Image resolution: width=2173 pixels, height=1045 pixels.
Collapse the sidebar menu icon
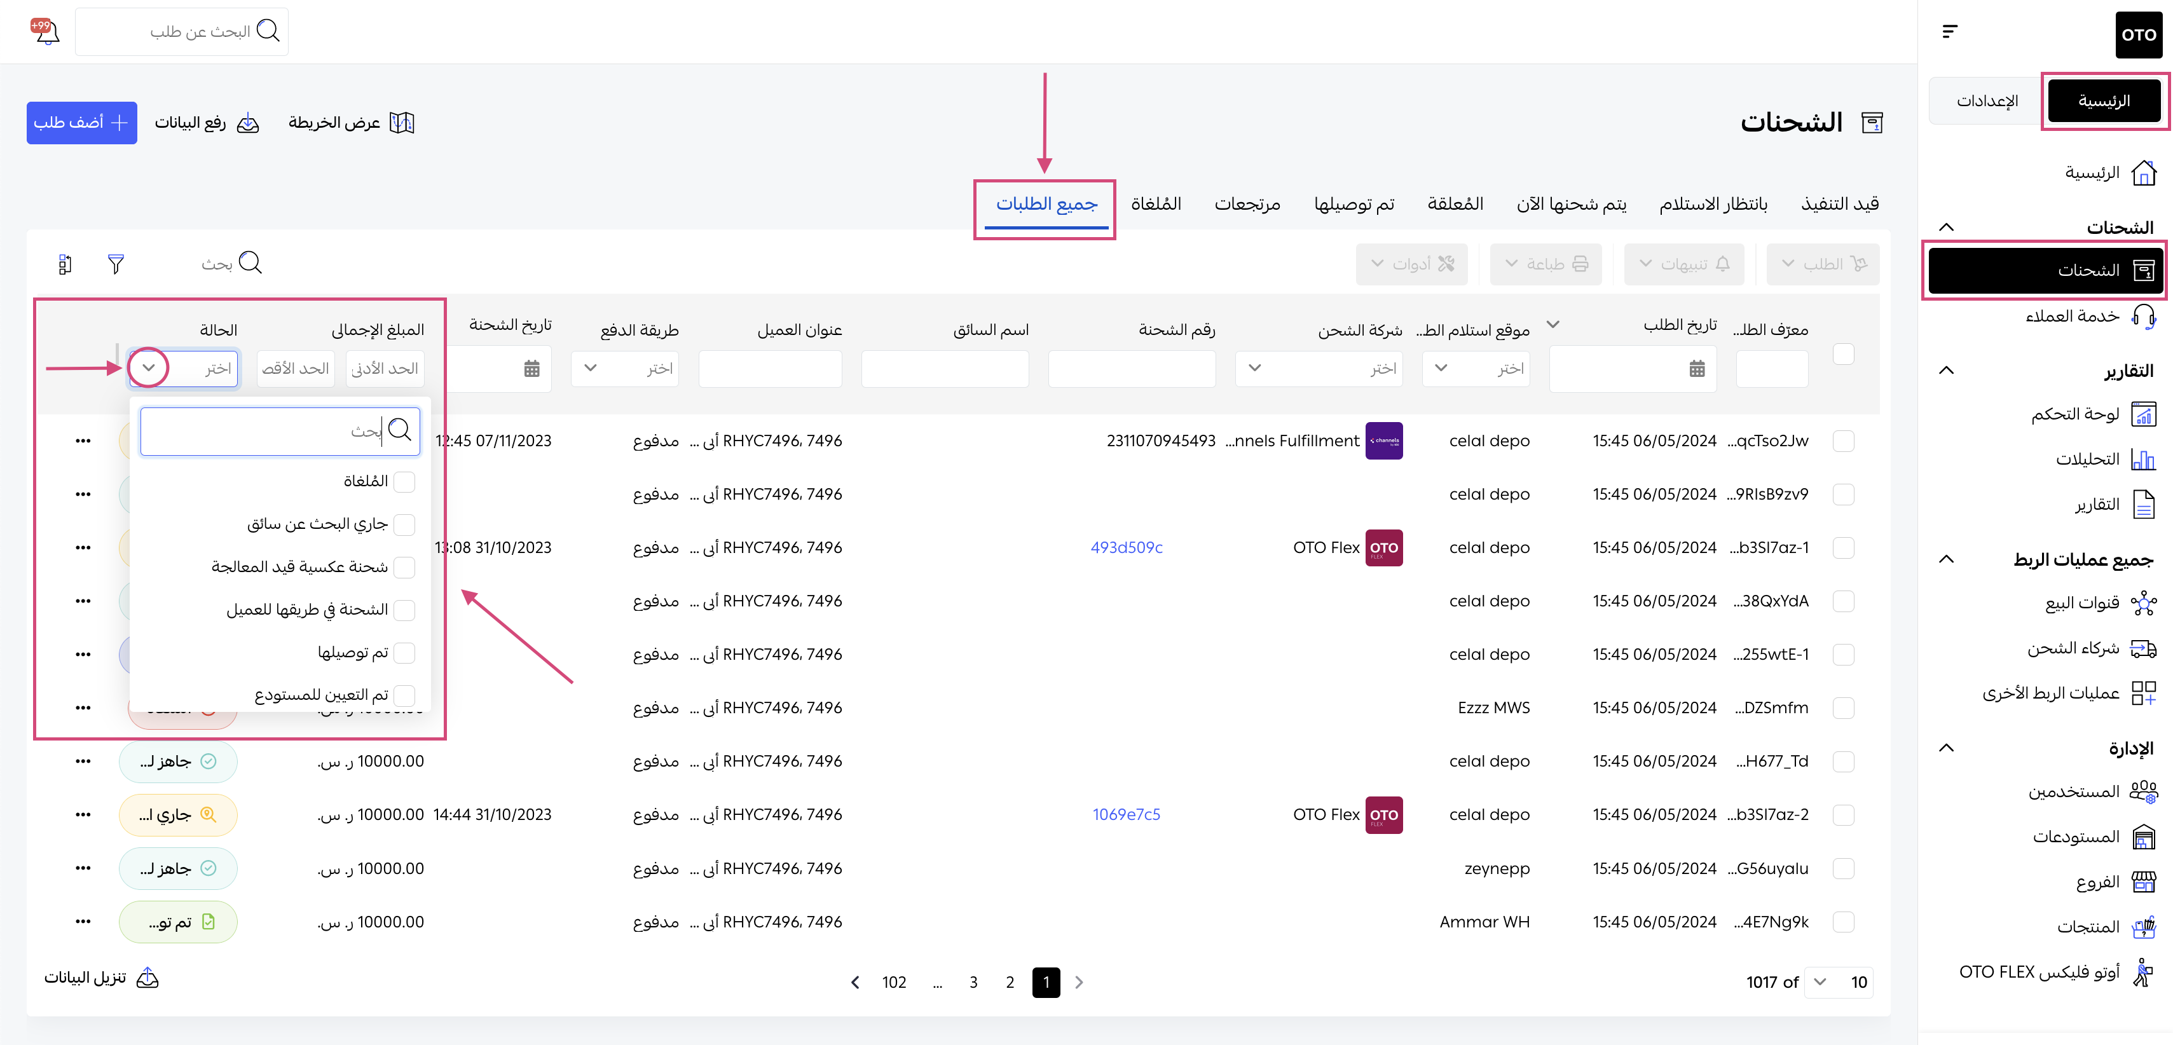1949,31
